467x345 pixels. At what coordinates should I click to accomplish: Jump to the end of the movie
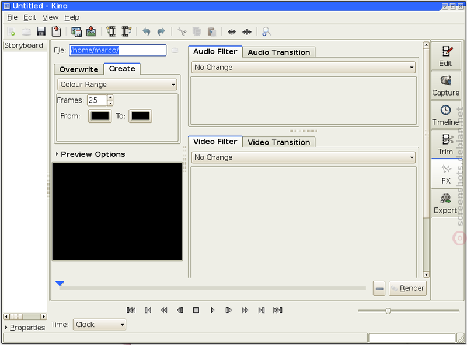coord(278,310)
